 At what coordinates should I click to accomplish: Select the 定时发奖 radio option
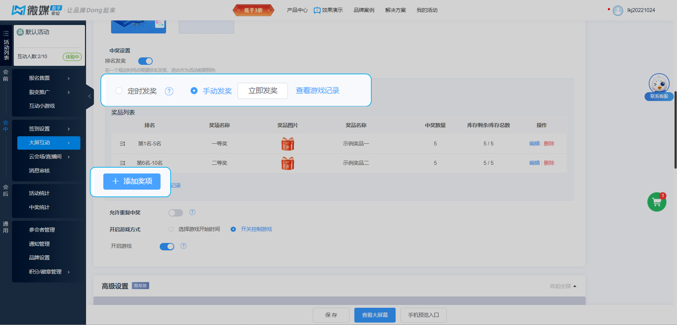click(x=119, y=91)
